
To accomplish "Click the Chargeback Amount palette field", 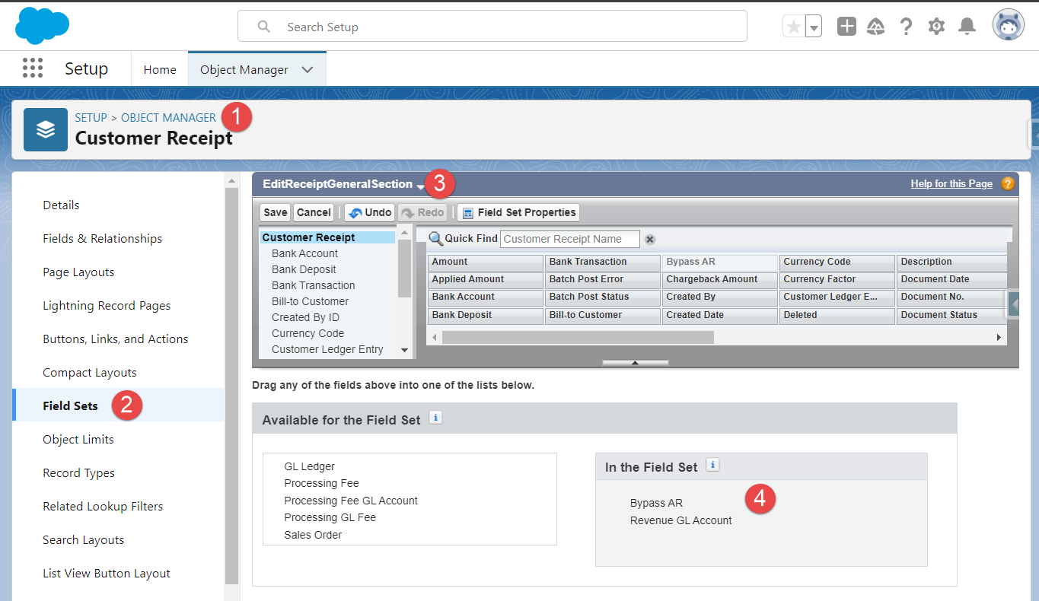I will 720,279.
